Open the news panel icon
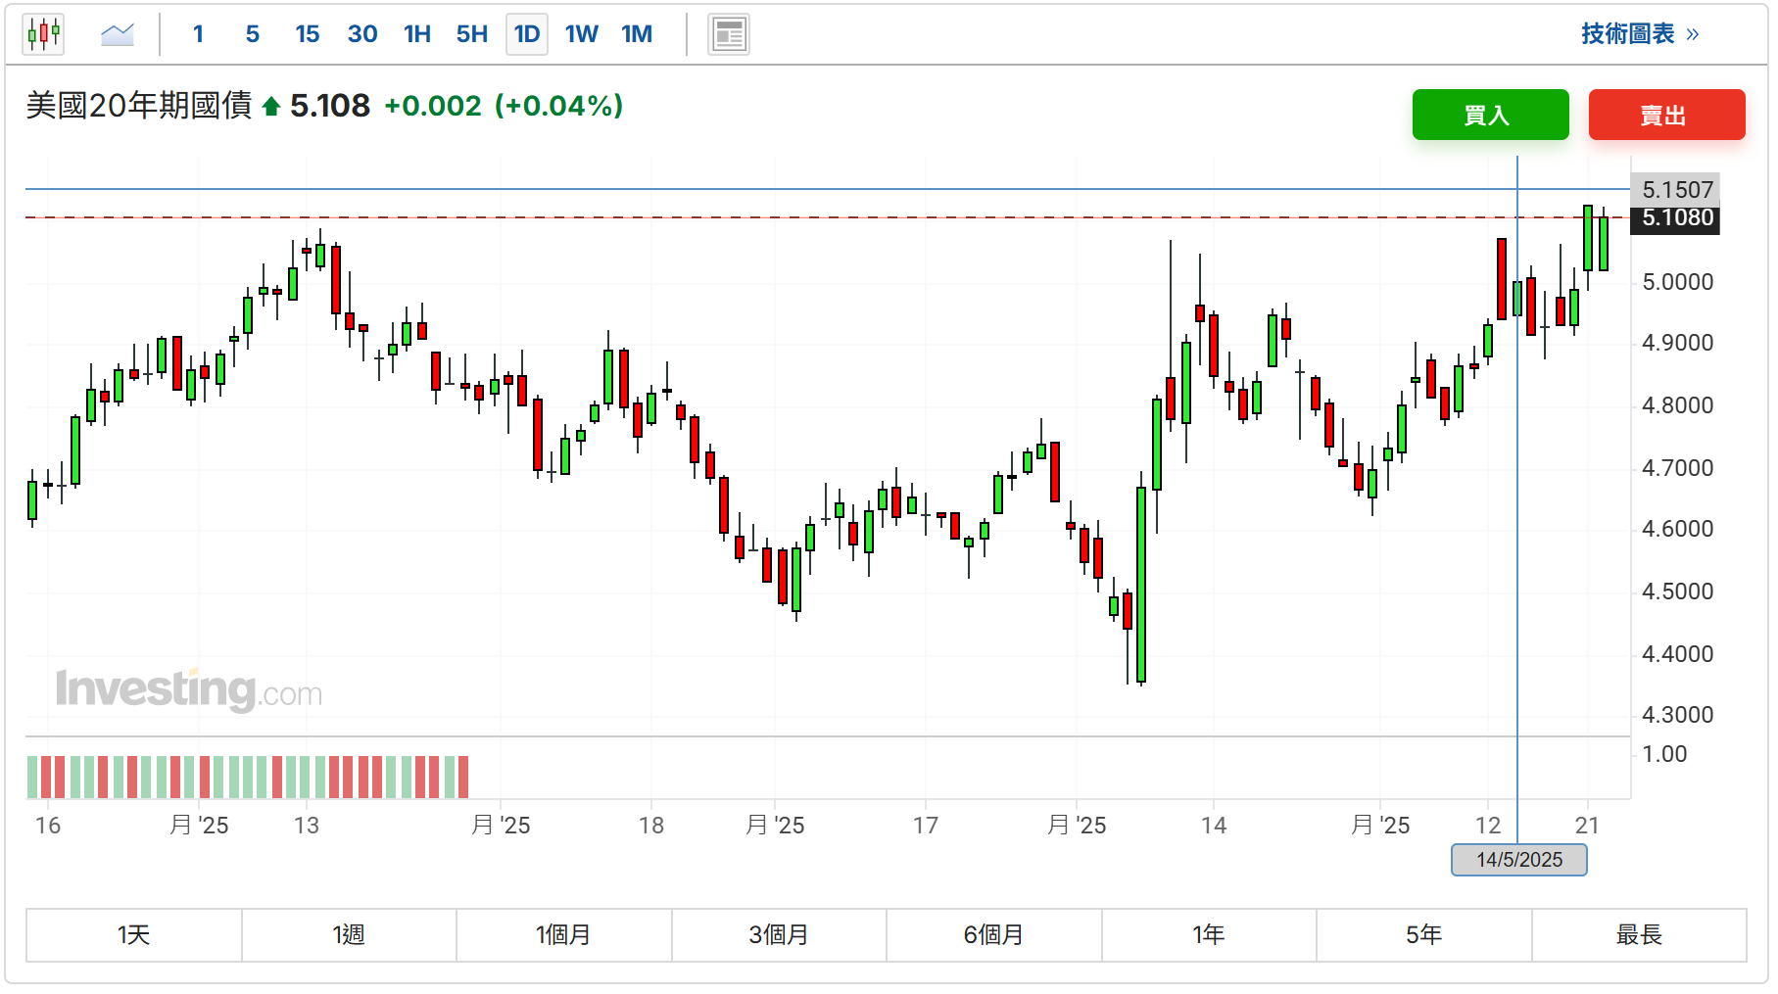Screen dimensions: 1778x994 click(729, 34)
